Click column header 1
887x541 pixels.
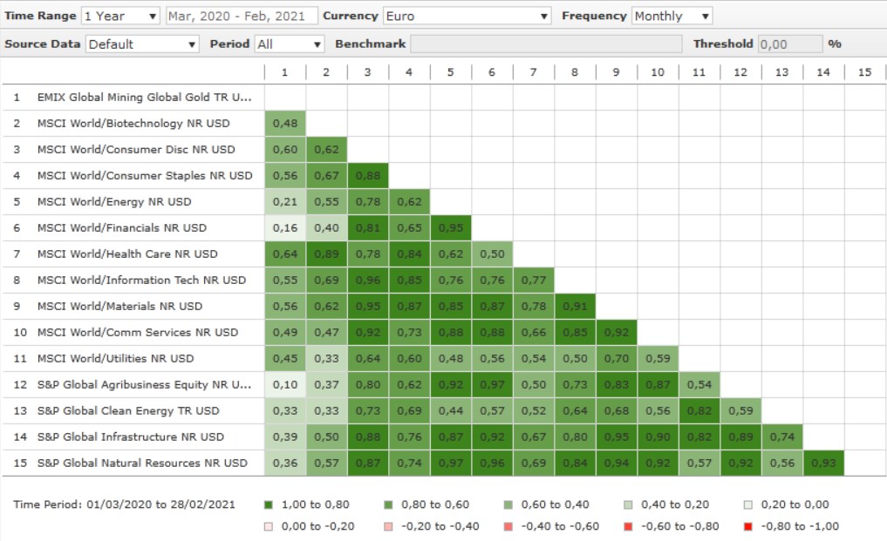click(x=284, y=72)
